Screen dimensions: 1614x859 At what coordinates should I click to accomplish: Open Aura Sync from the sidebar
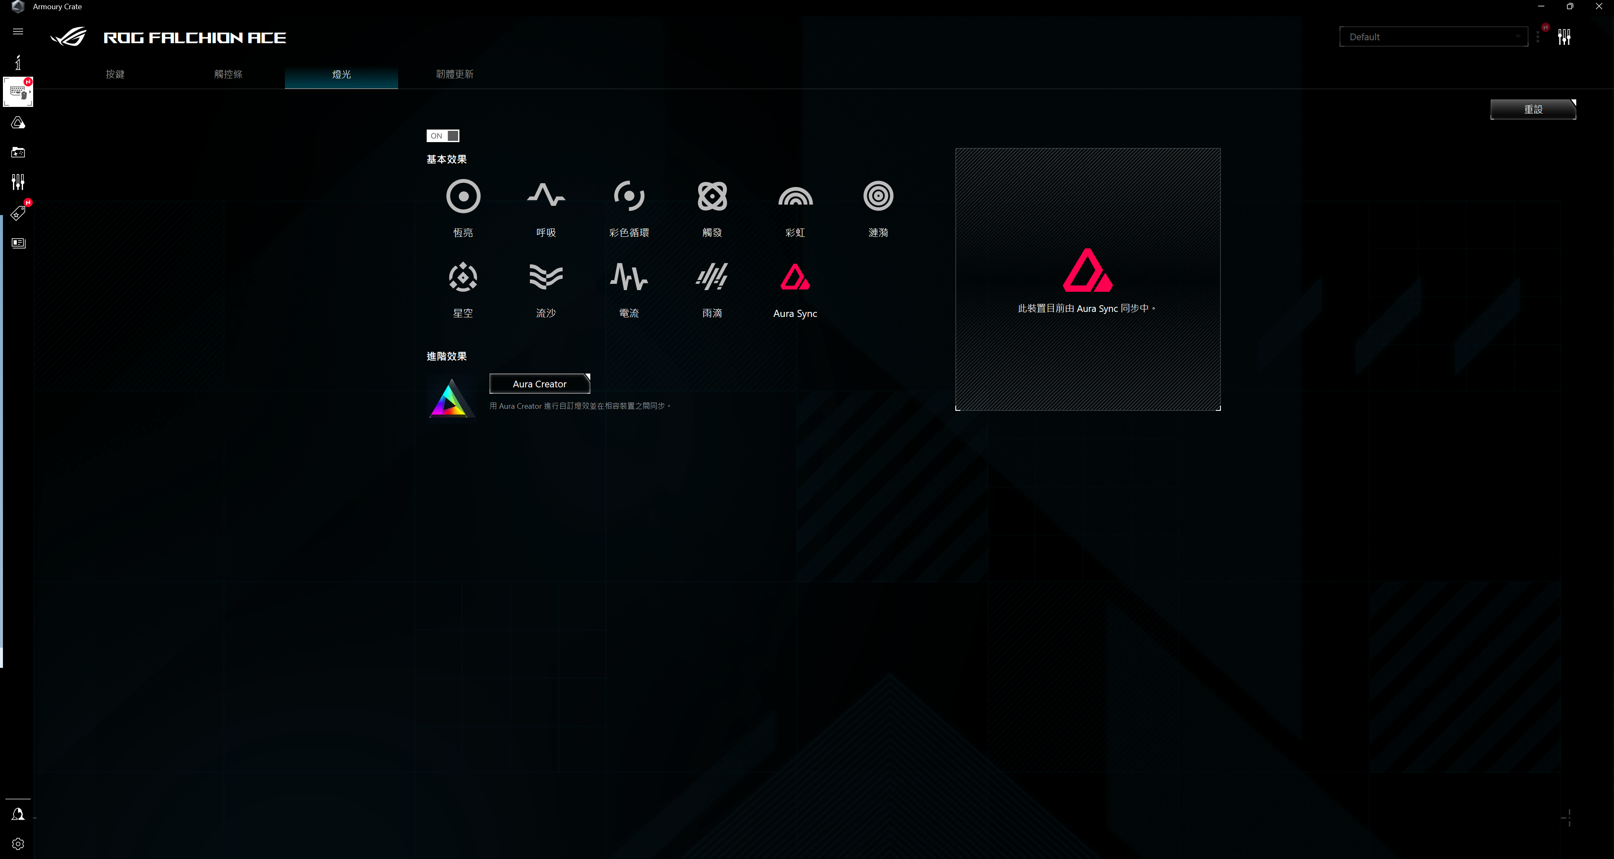point(18,123)
